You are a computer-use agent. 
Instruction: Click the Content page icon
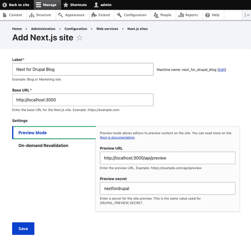pyautogui.click(x=5, y=15)
